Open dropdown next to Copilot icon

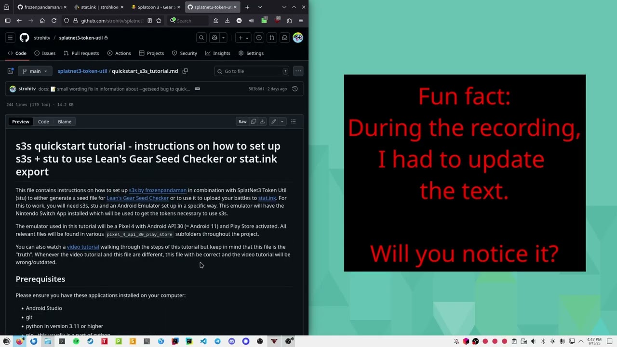click(x=223, y=38)
